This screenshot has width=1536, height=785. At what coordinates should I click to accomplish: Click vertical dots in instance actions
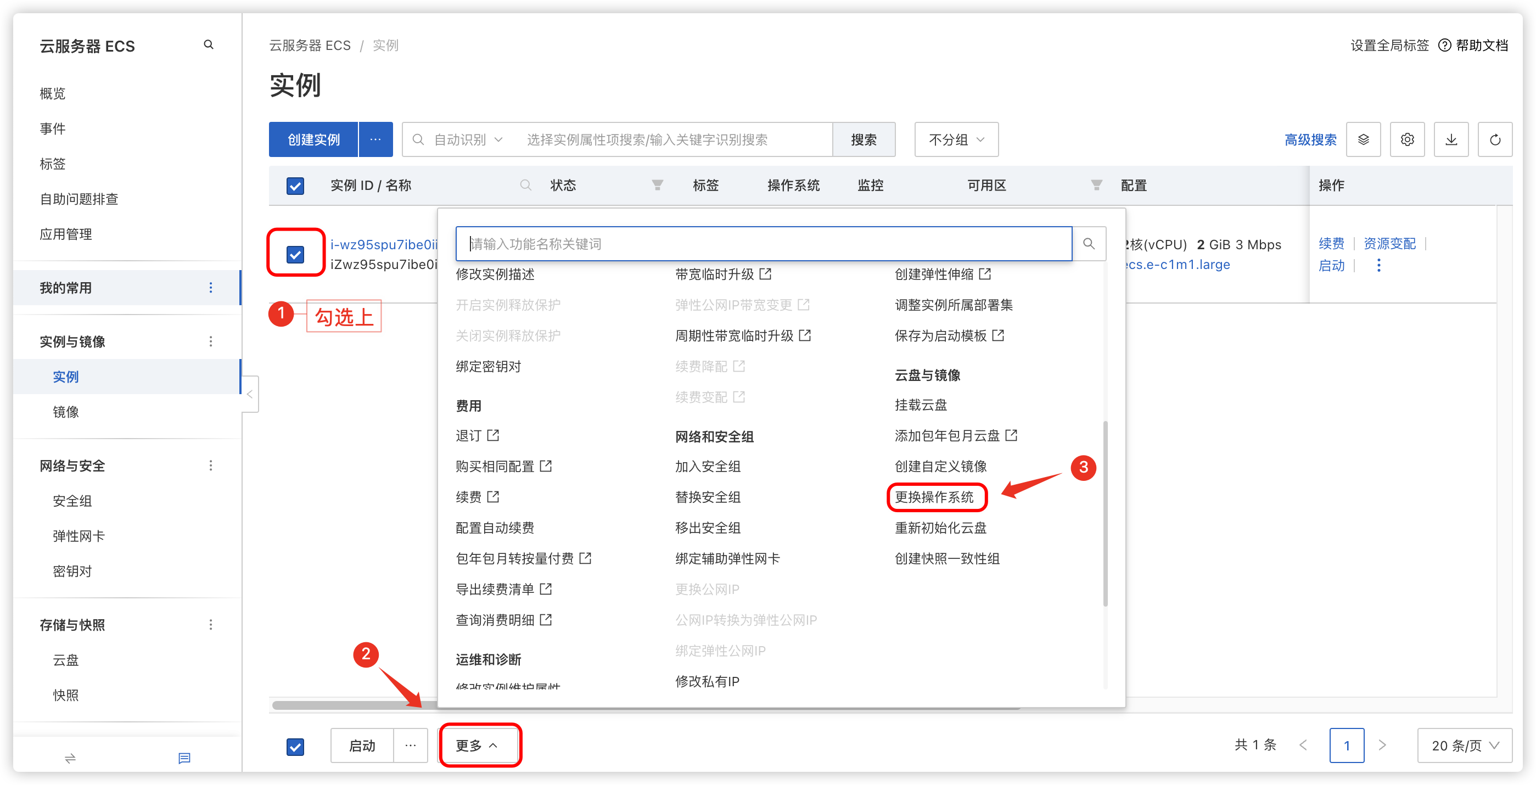[1378, 265]
